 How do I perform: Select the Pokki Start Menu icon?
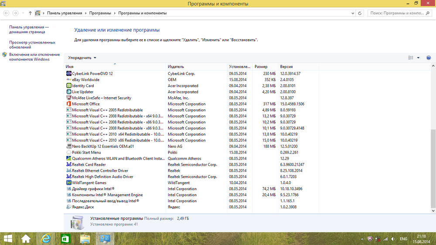click(x=69, y=153)
